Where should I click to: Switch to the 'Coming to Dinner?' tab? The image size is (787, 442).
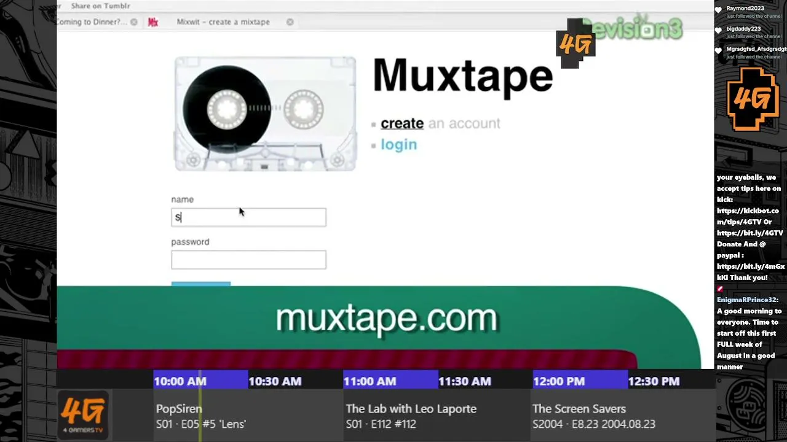tap(92, 22)
